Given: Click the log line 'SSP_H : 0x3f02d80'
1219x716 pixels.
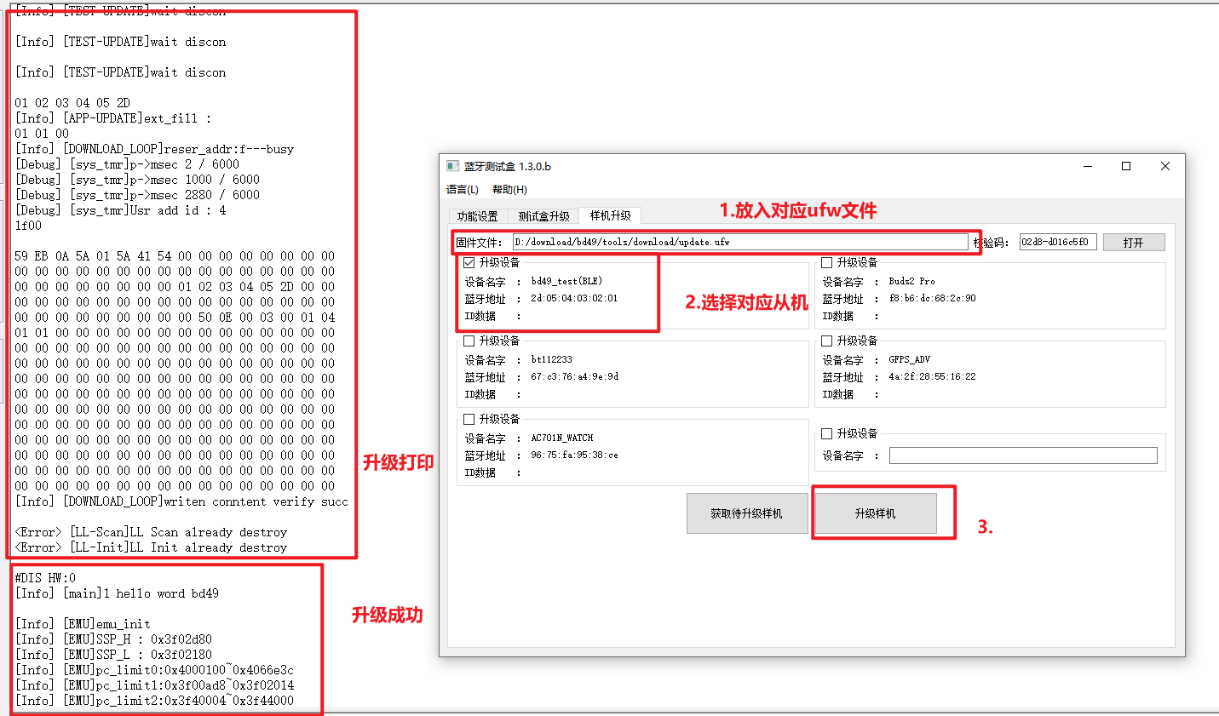Looking at the screenshot, I should (x=113, y=639).
